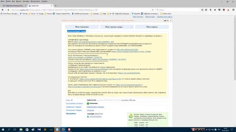Image resolution: width=236 pixels, height=132 pixels.
Task: Click the Поиск search field
Action: pyautogui.click(x=178, y=10)
